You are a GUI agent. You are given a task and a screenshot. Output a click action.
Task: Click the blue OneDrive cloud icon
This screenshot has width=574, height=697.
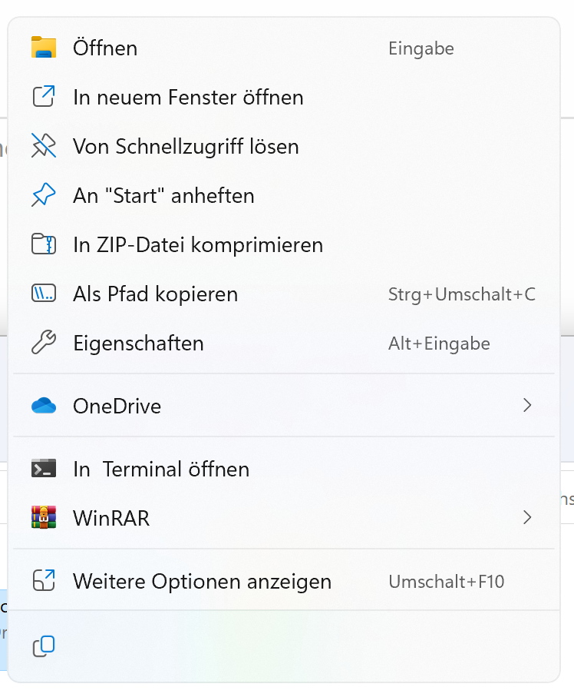(x=44, y=407)
